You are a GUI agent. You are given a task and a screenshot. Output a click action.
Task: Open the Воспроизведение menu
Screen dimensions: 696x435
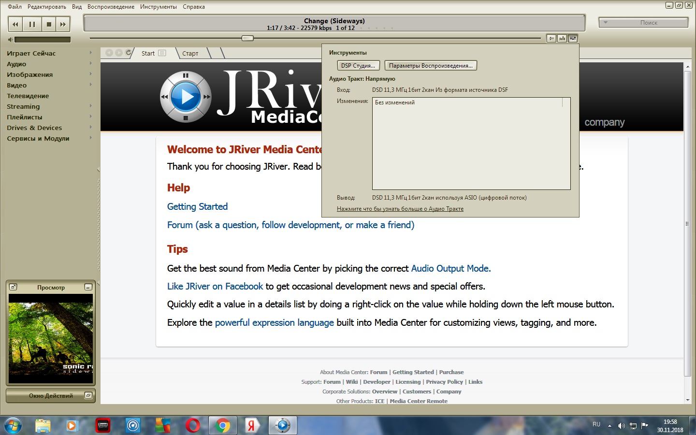pyautogui.click(x=111, y=7)
